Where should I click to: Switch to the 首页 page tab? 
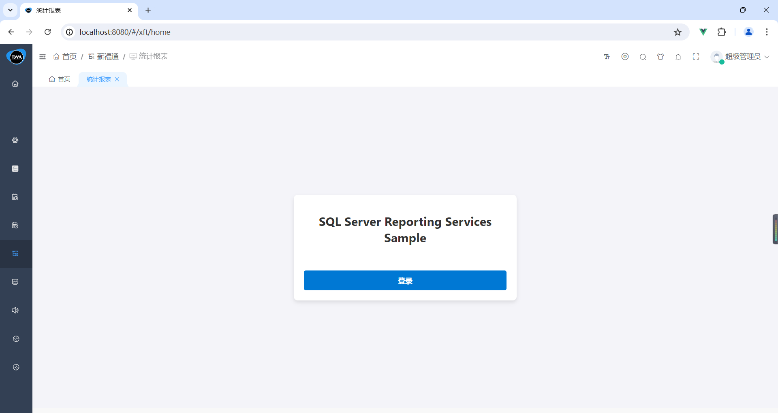[60, 79]
